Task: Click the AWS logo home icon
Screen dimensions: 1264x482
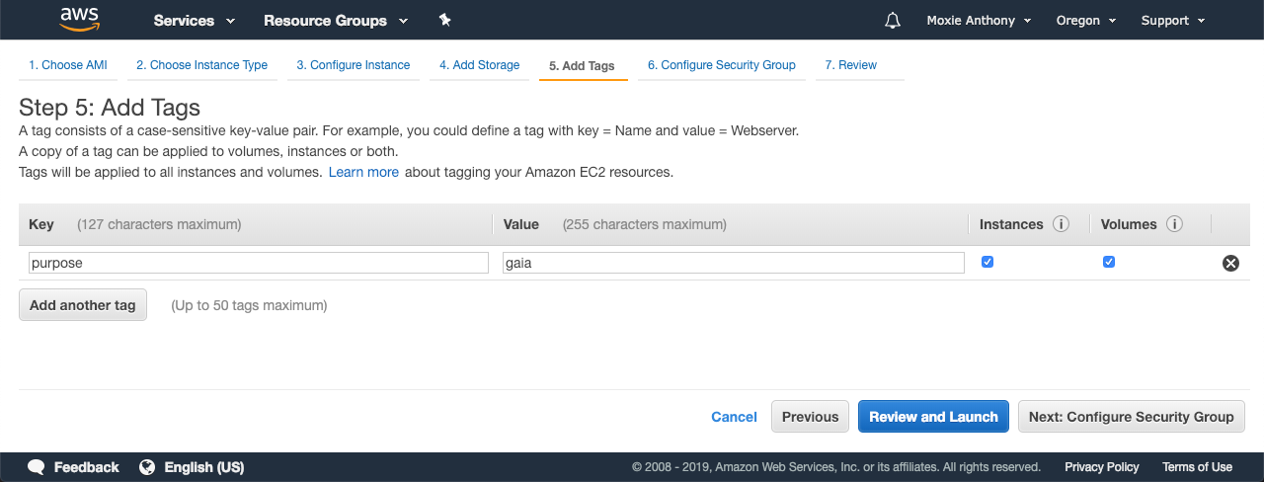Action: [x=79, y=19]
